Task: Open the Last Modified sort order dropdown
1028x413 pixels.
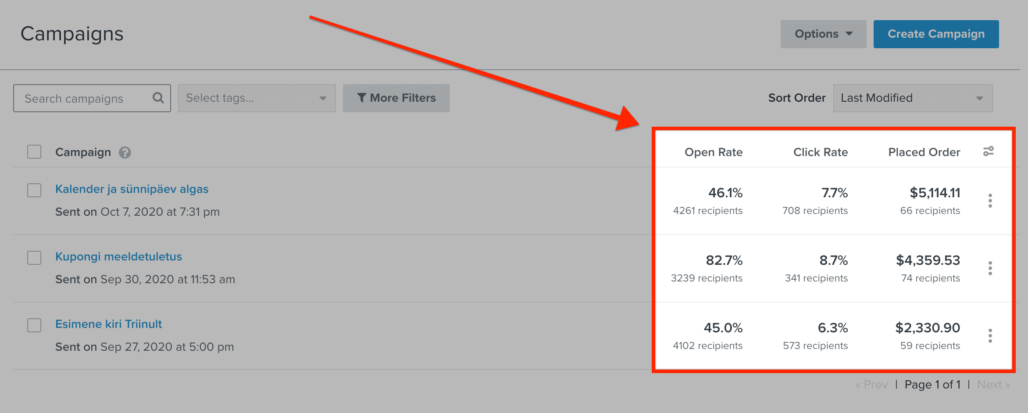Action: pyautogui.click(x=913, y=98)
